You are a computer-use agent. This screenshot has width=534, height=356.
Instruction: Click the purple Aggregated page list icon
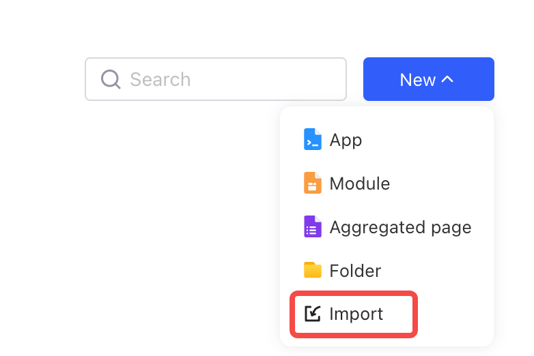[x=312, y=226]
